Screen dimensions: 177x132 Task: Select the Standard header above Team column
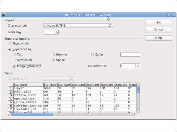tap(50, 85)
